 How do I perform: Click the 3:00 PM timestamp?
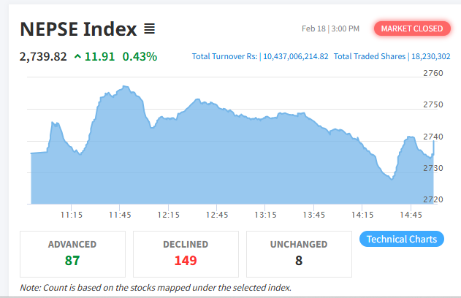pyautogui.click(x=346, y=28)
